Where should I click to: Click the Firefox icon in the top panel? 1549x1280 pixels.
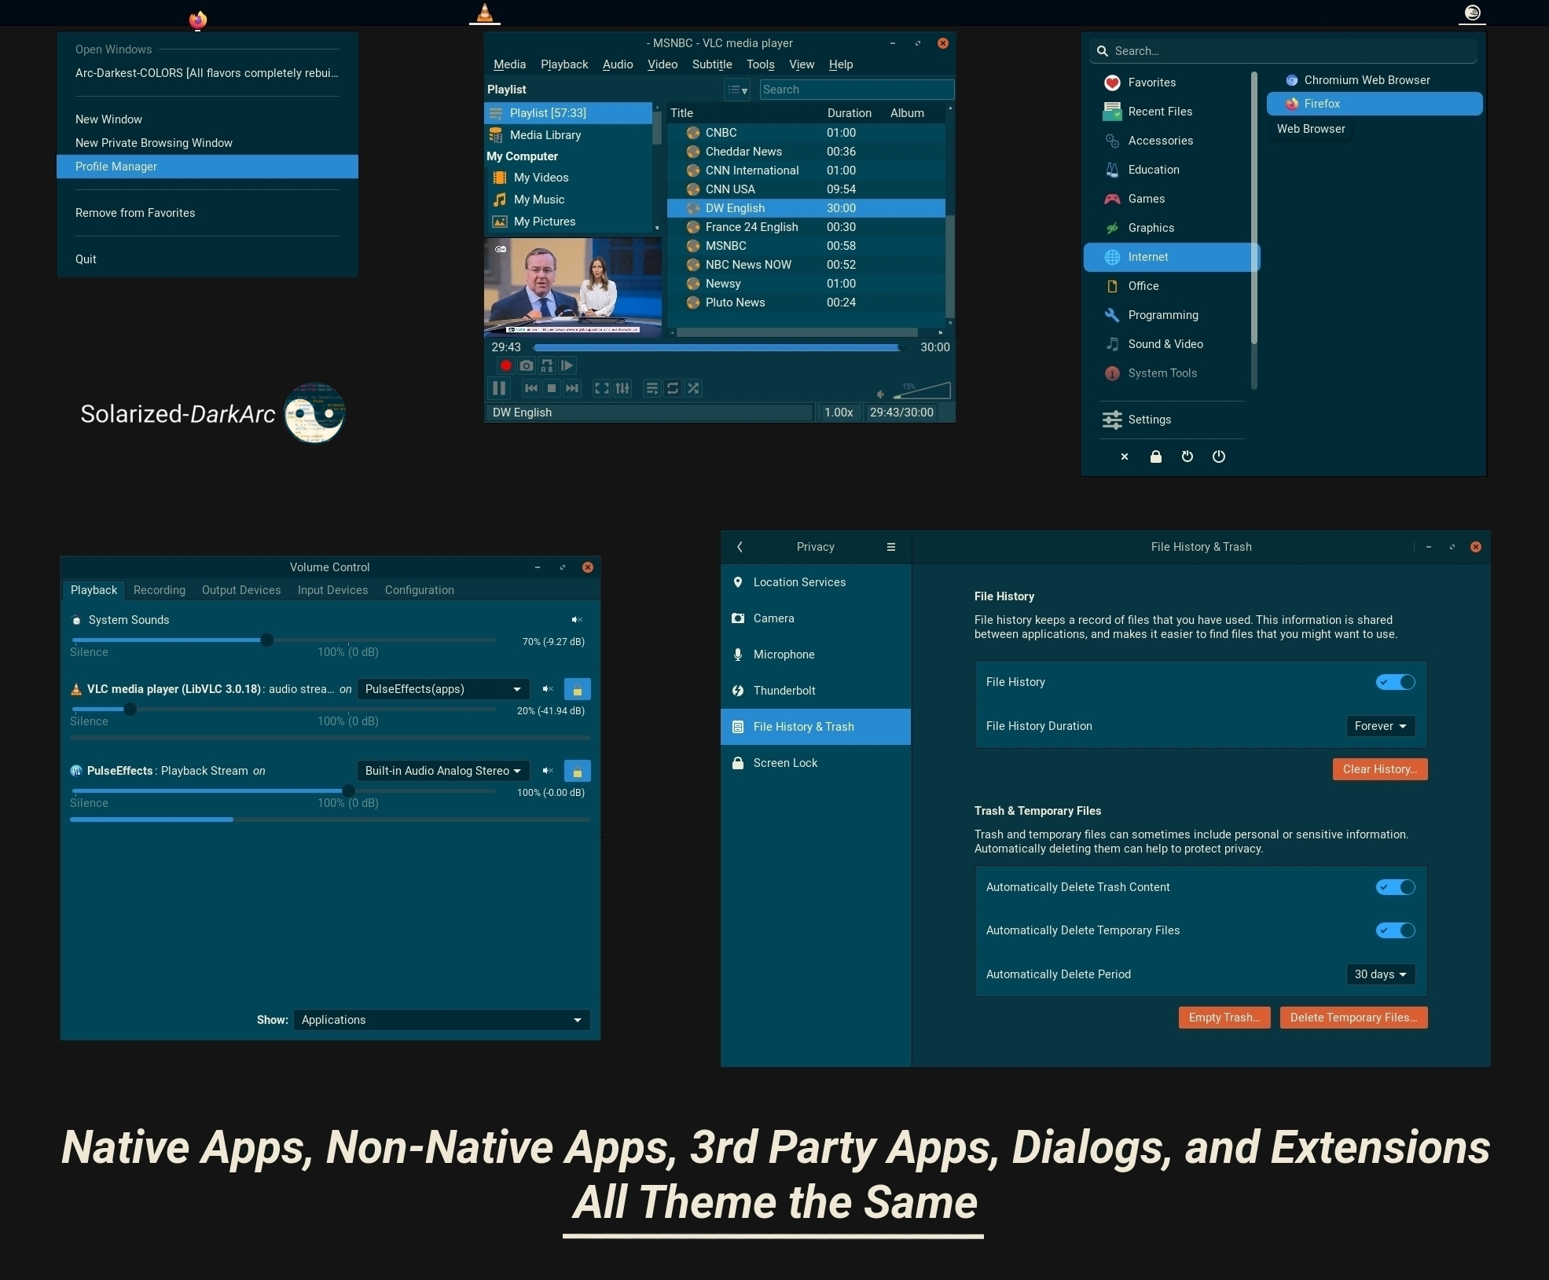198,20
